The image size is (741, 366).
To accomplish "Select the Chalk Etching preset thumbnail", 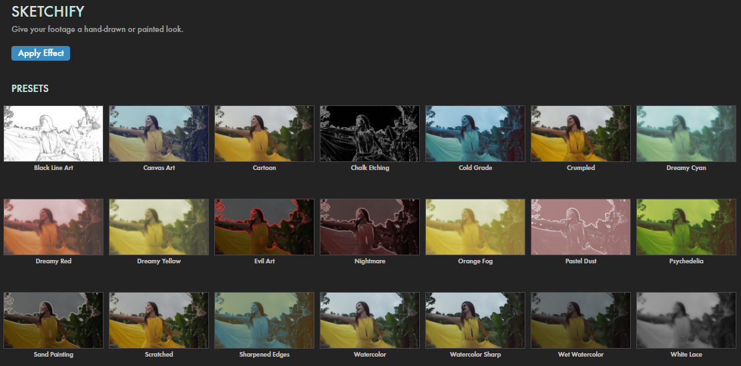I will [x=370, y=133].
